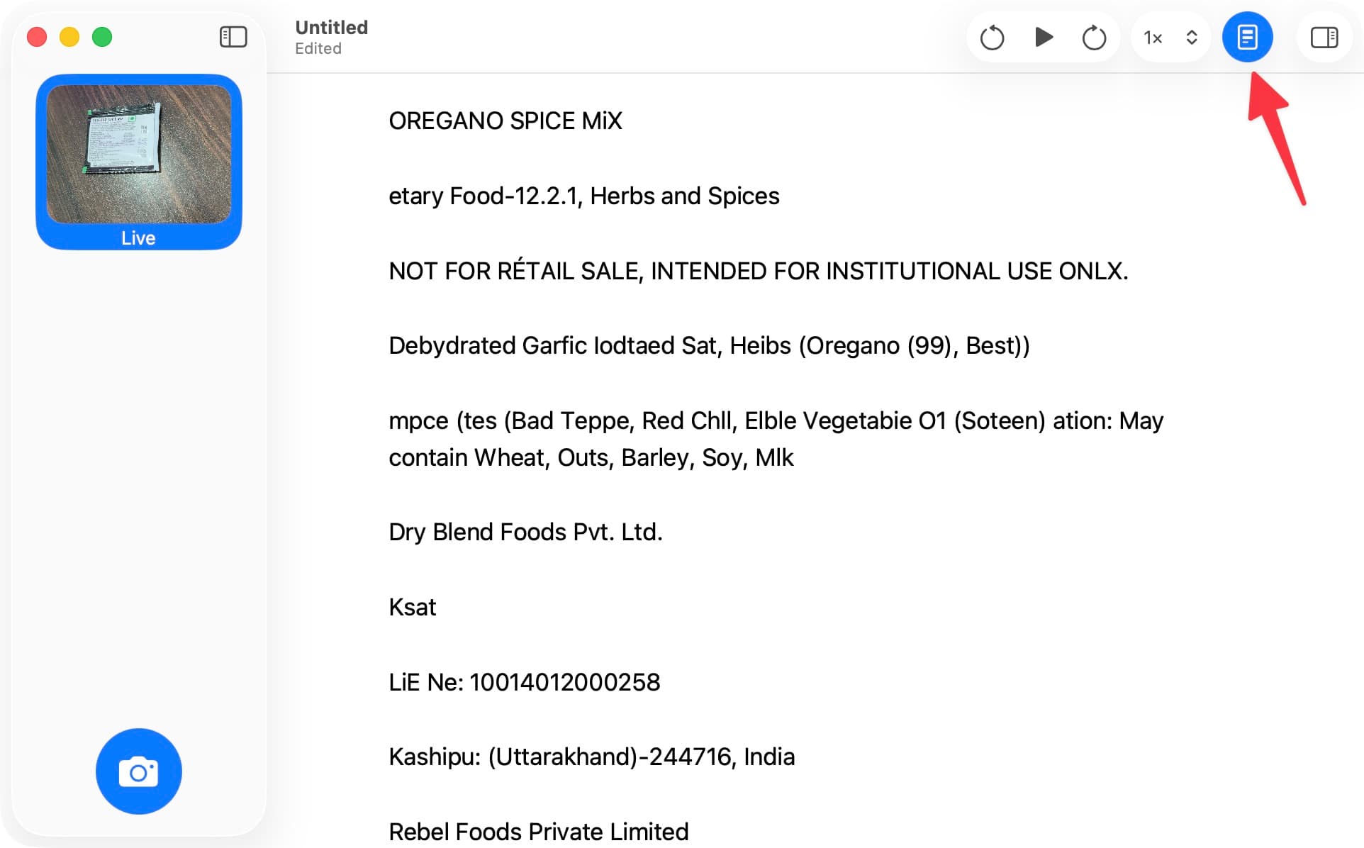This screenshot has width=1364, height=848.
Task: Close the window with the red button
Action: 37,37
